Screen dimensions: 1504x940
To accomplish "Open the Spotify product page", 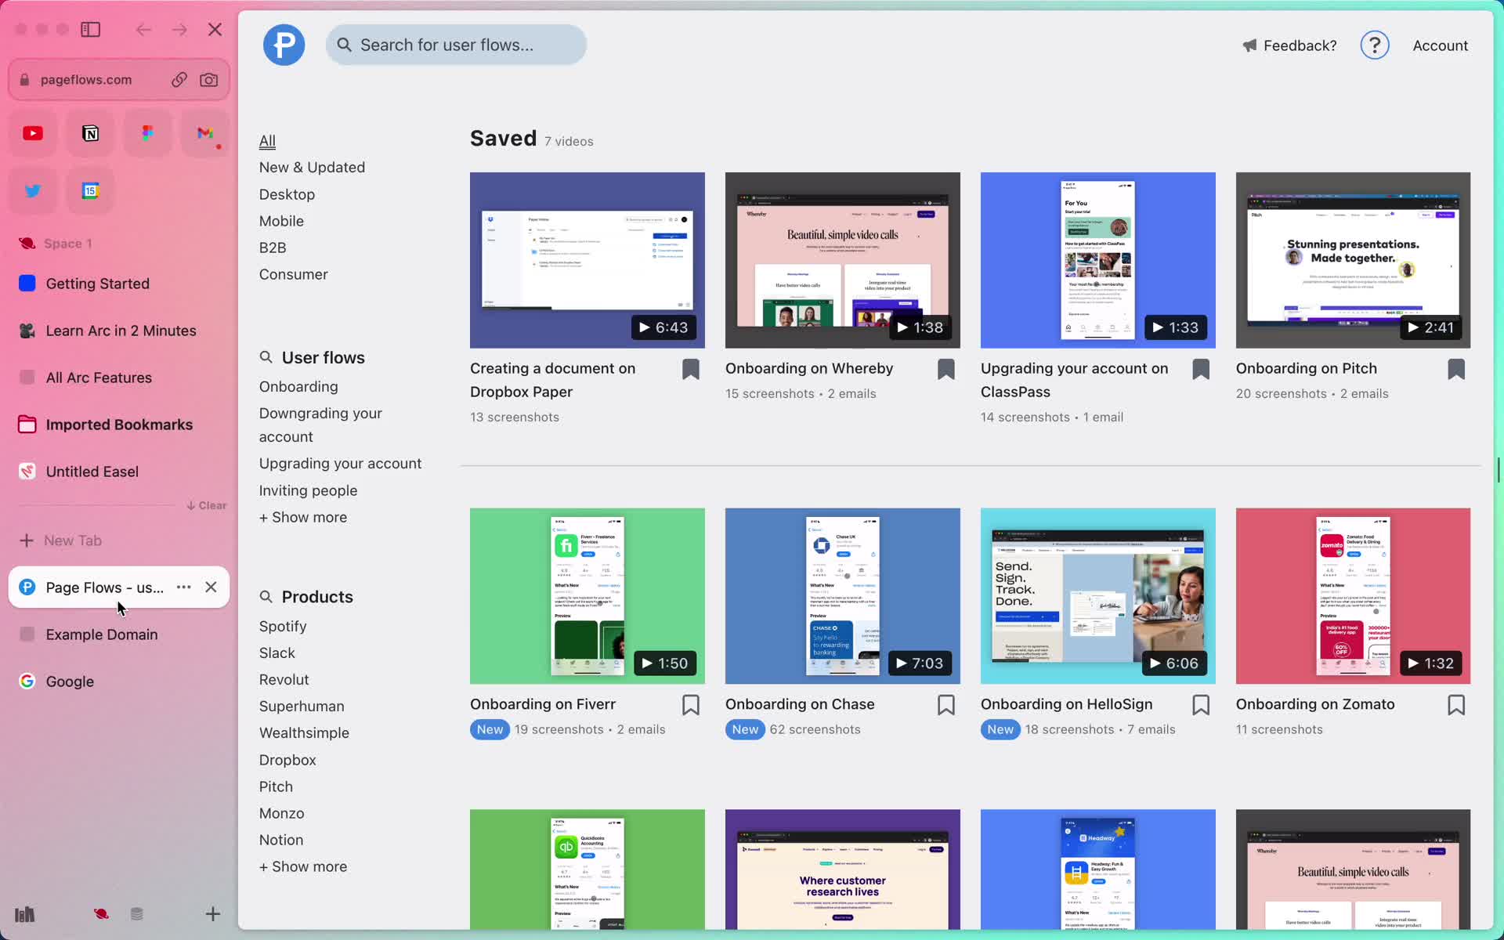I will [x=283, y=626].
